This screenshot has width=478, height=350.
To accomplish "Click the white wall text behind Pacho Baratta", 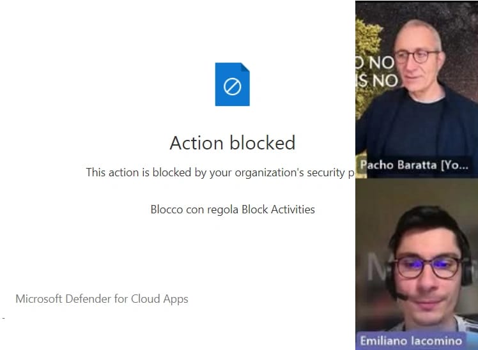I will [377, 72].
